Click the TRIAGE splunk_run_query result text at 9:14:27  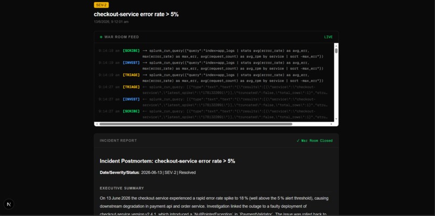point(235,90)
